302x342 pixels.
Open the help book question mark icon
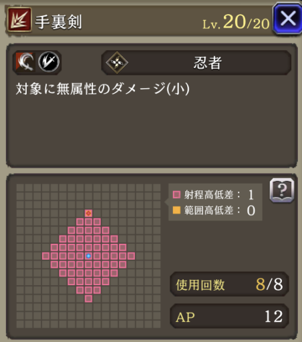coord(282,190)
